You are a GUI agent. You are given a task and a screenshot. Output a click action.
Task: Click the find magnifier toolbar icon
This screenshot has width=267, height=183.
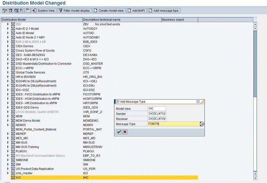[x=16, y=10]
